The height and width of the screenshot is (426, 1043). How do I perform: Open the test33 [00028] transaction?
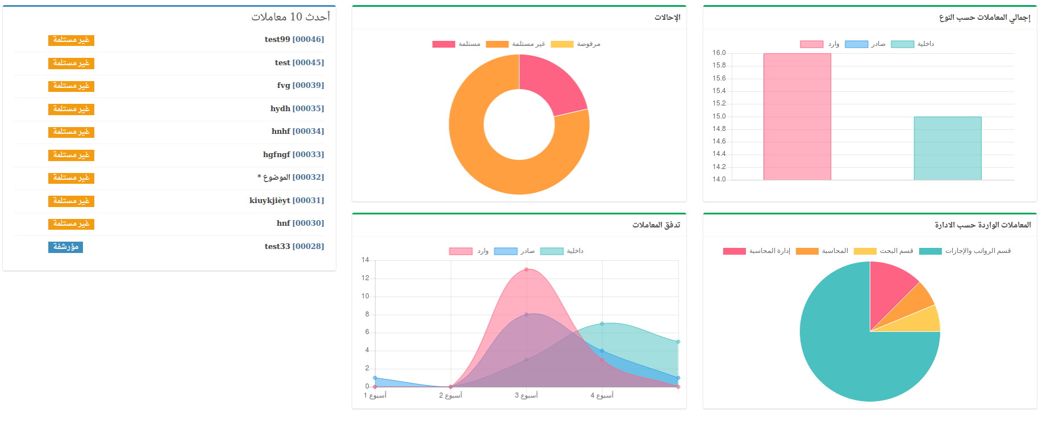(294, 247)
